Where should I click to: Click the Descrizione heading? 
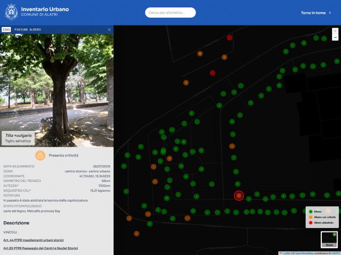(16, 223)
